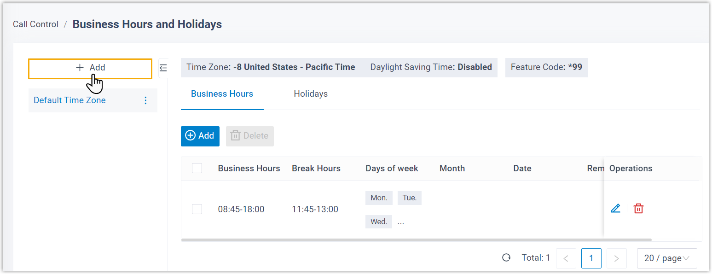
Task: Open the three-dot menu for Default Time Zone
Action: 146,100
